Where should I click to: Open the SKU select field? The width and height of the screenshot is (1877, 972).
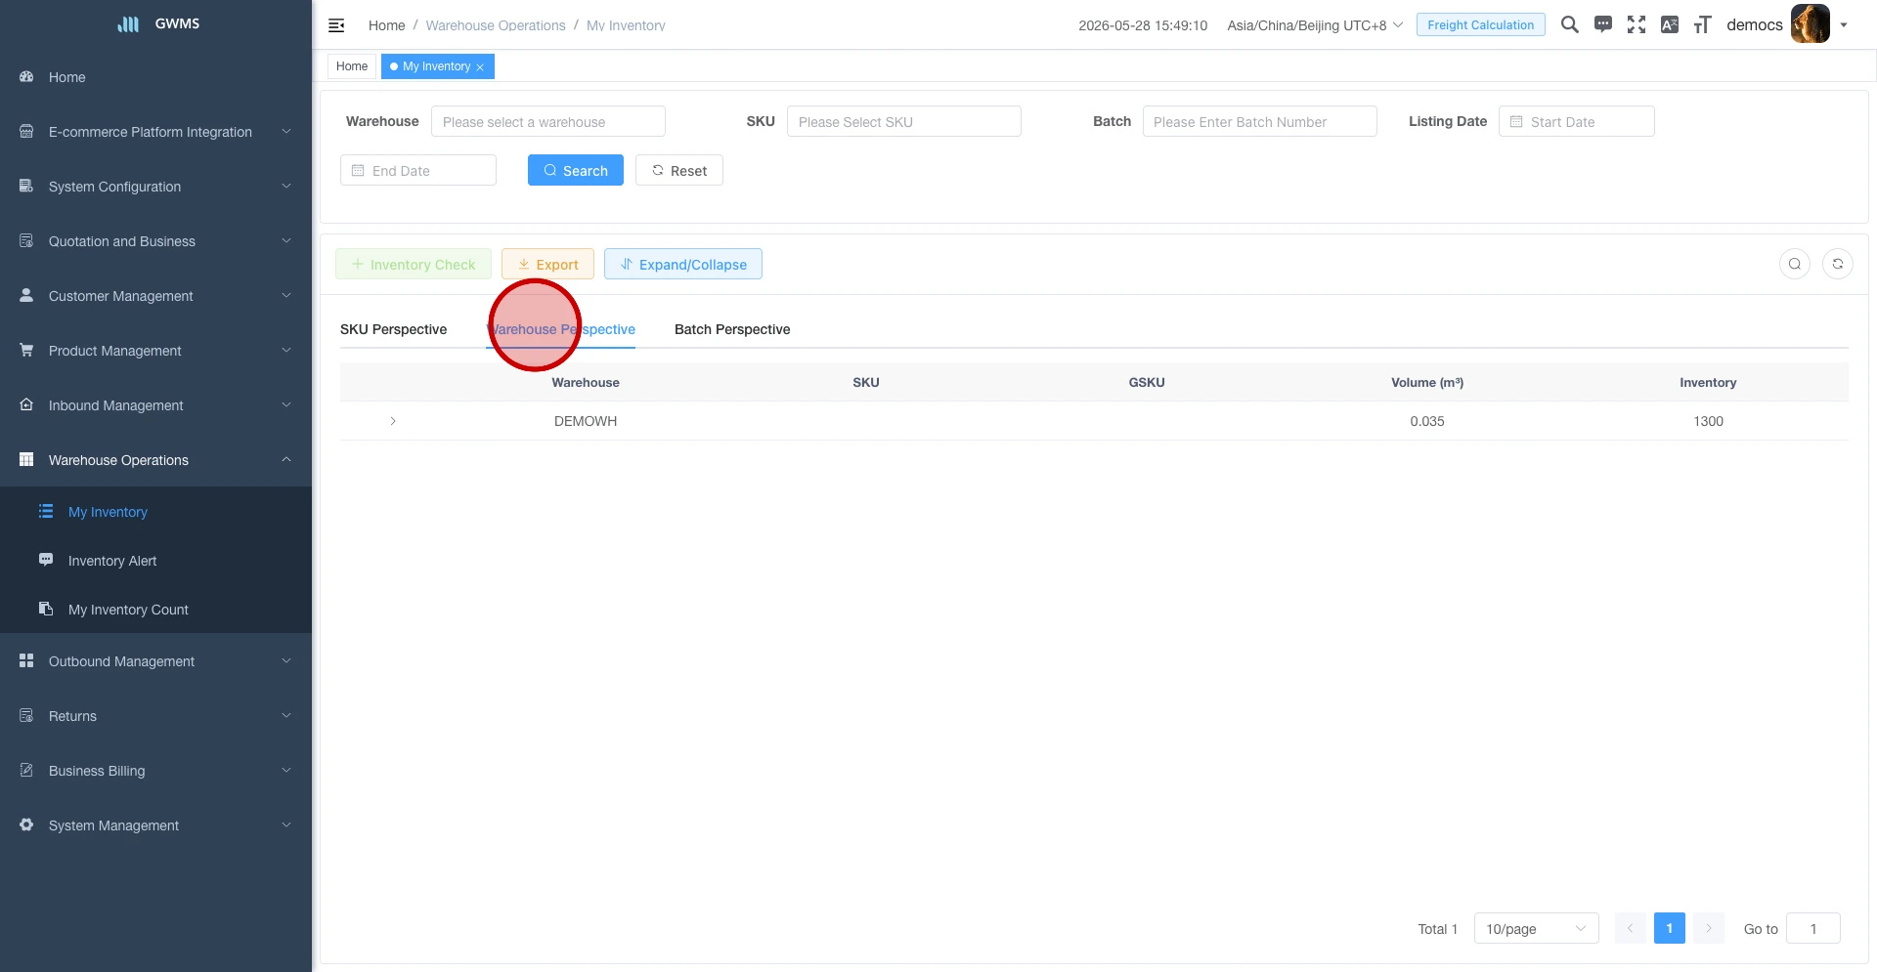click(903, 121)
